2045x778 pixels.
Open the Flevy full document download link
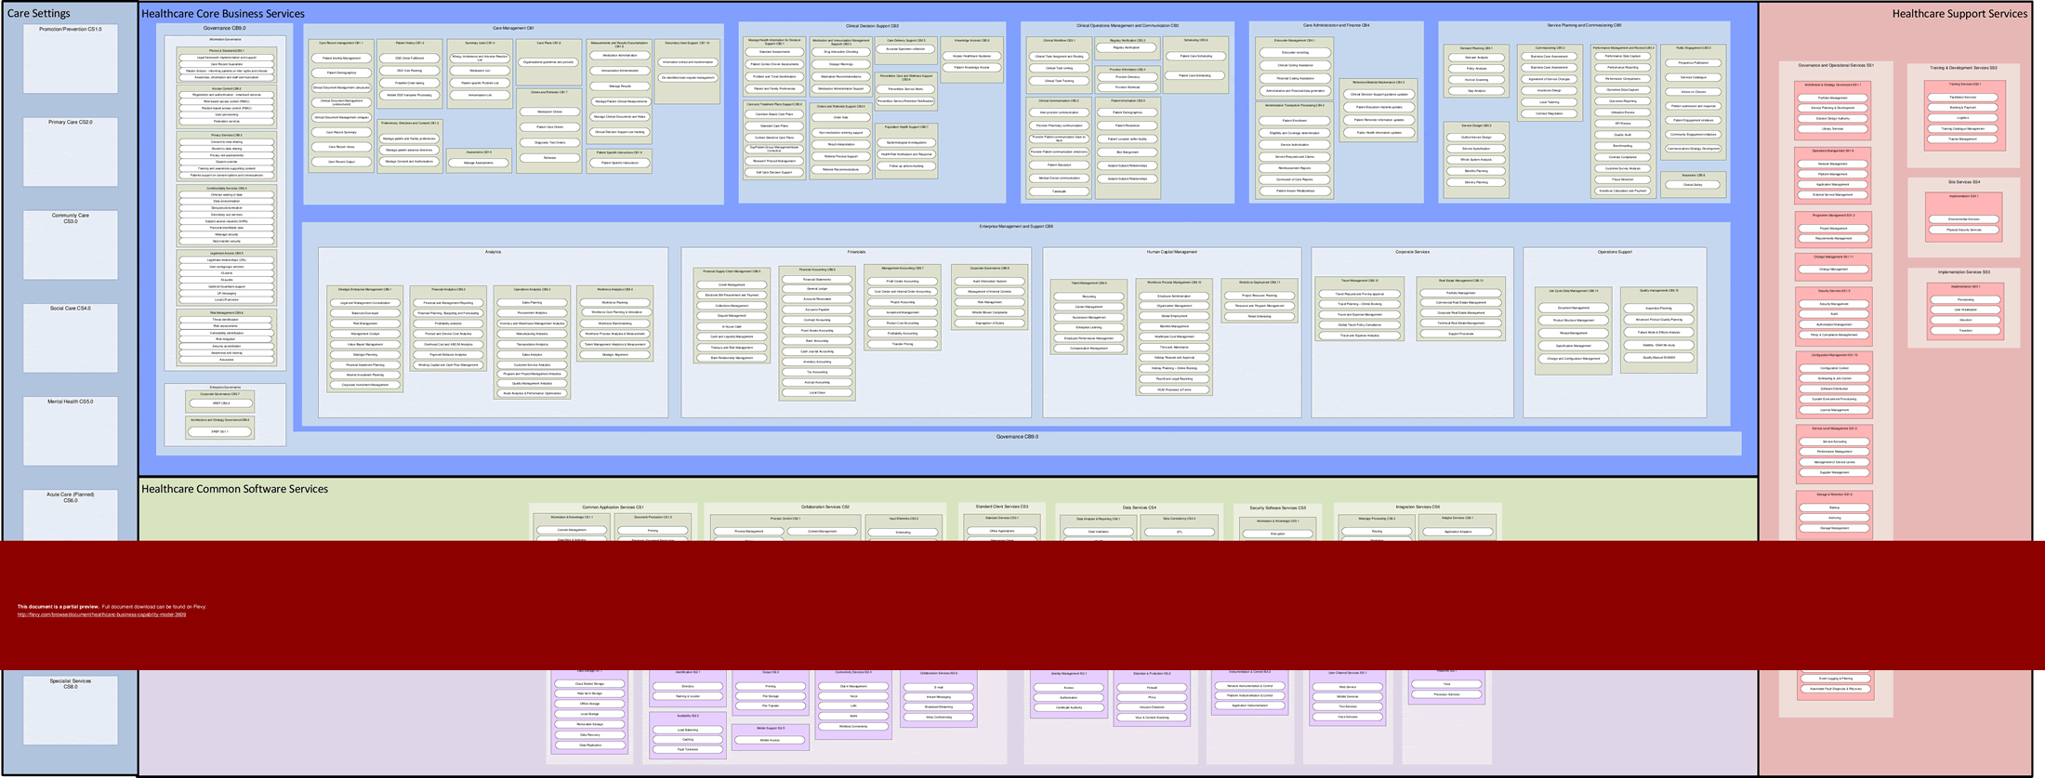(101, 614)
